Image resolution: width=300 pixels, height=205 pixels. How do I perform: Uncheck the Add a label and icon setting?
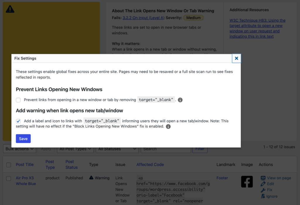click(18, 121)
